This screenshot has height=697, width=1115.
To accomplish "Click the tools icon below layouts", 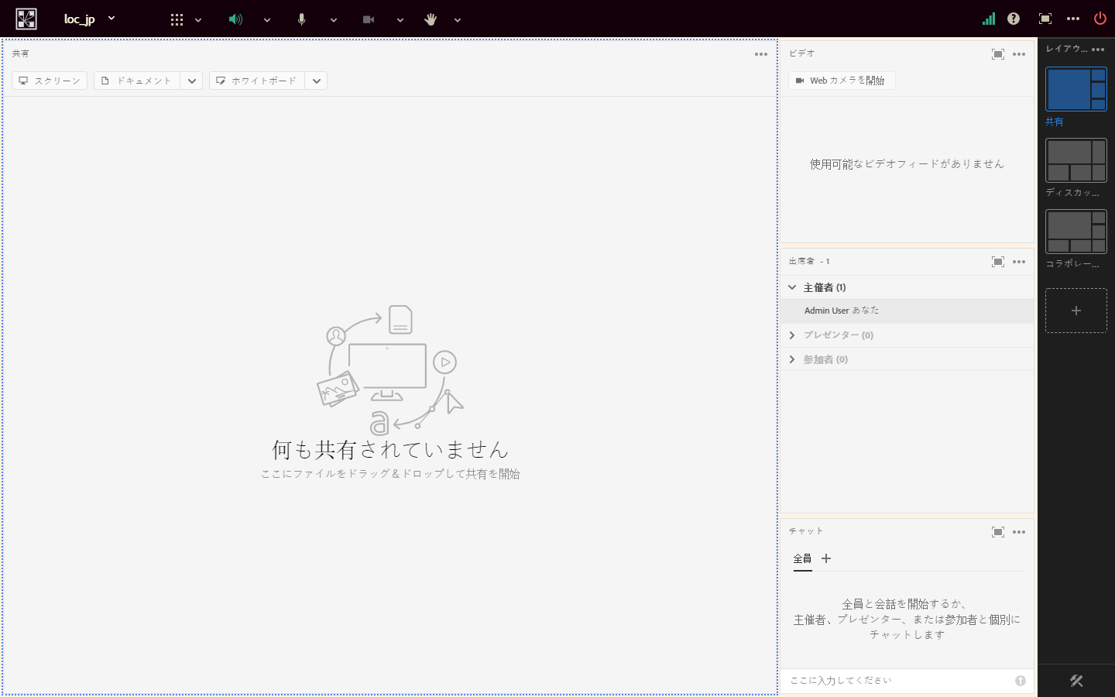I will [x=1076, y=681].
